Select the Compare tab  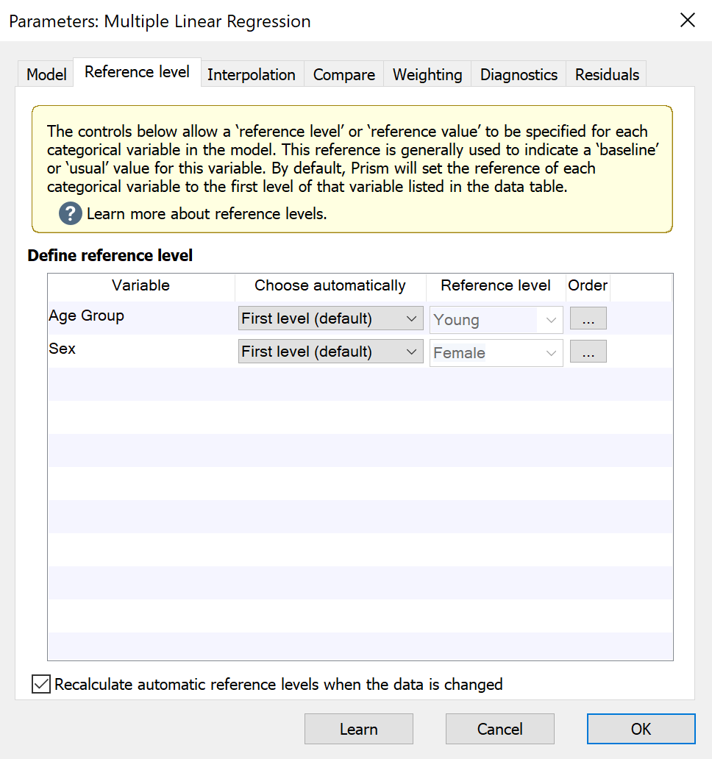click(343, 74)
